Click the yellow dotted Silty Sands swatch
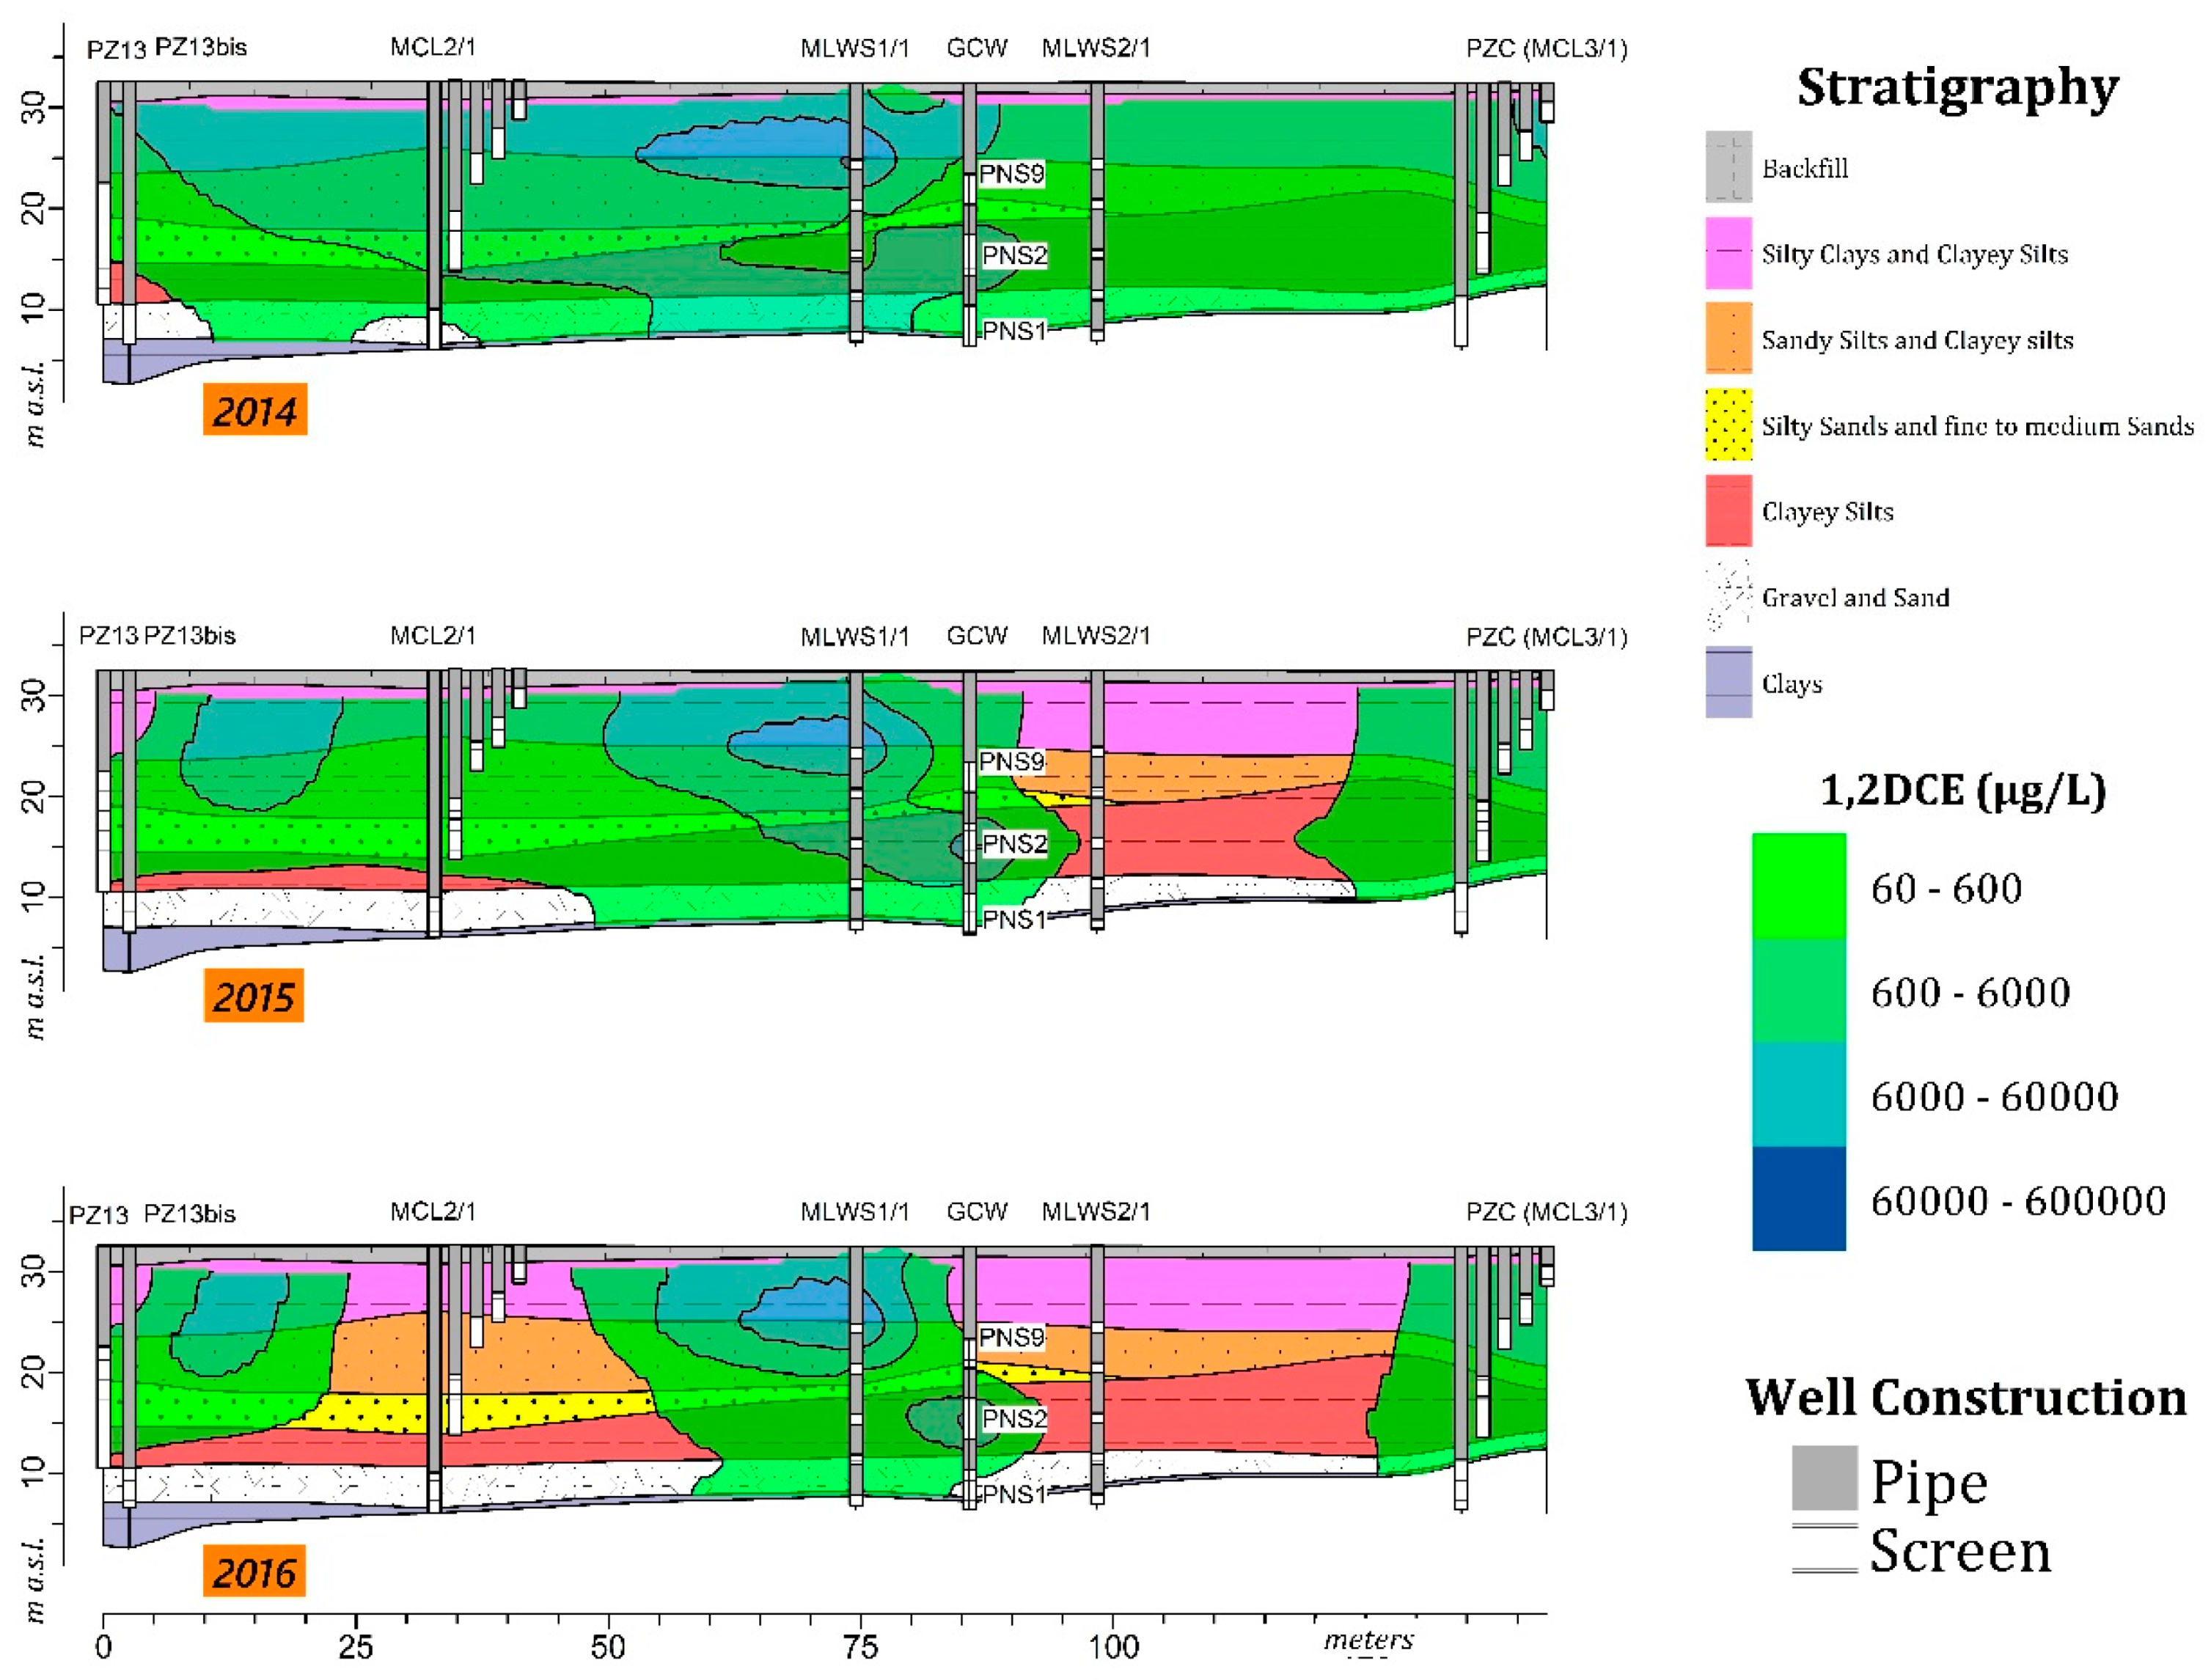The image size is (2211, 1680). point(1728,425)
